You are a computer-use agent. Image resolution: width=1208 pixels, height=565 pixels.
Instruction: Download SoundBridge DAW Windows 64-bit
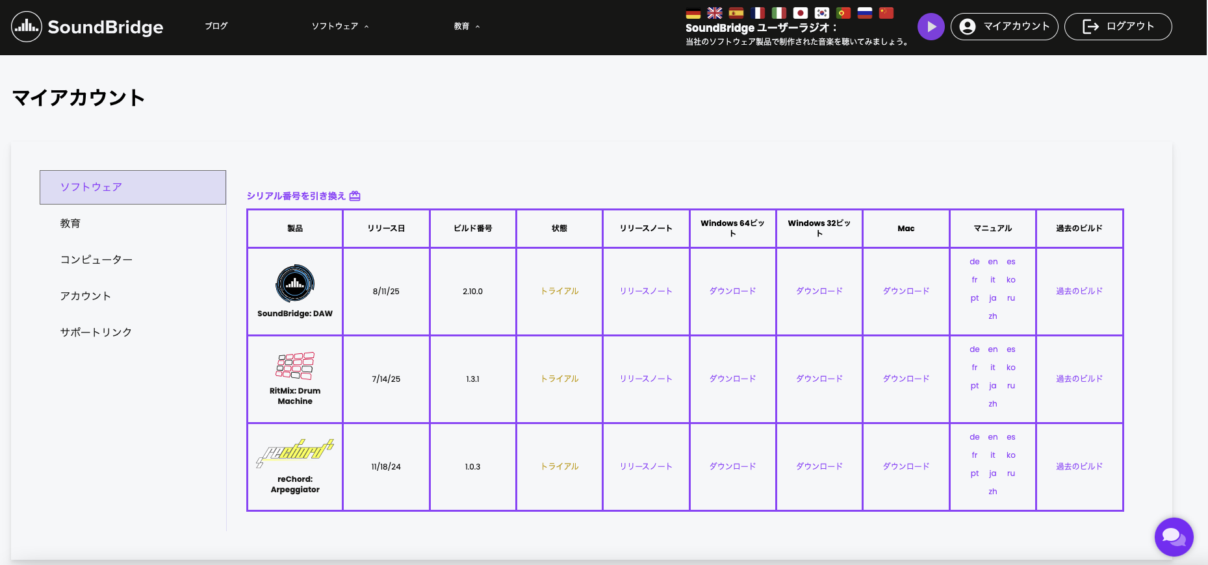pyautogui.click(x=732, y=291)
